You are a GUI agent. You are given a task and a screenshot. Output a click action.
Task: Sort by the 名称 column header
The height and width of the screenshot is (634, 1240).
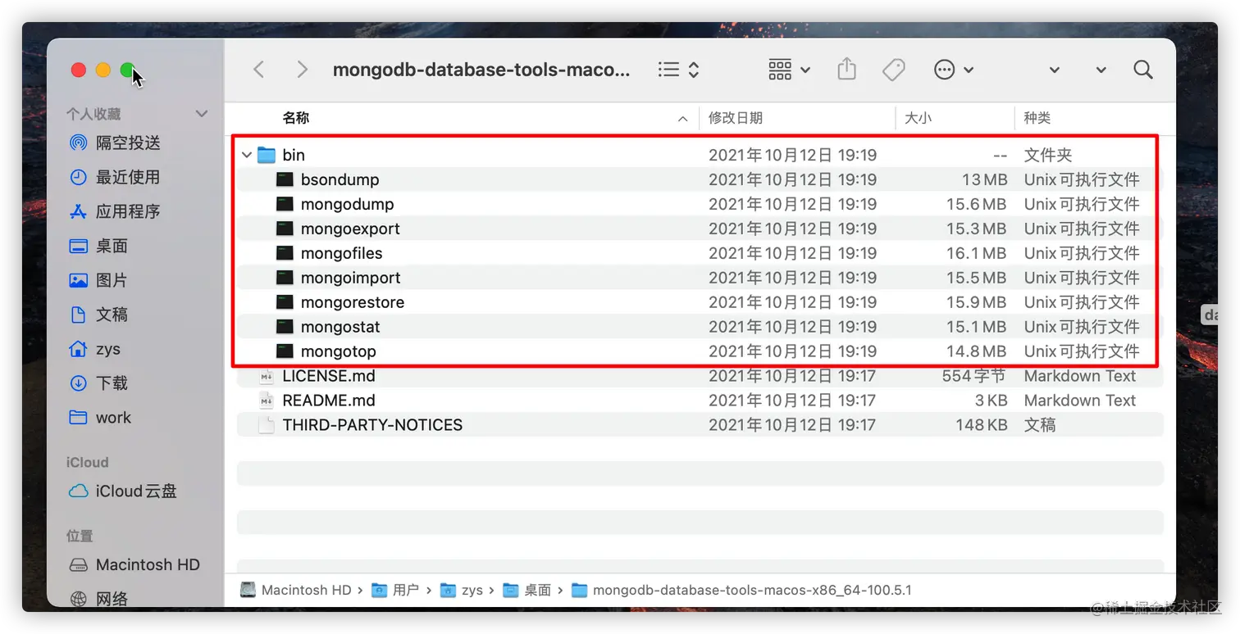pos(296,118)
